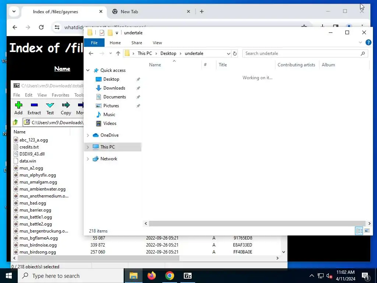377x283 pixels.
Task: Switch to large thumbnails view icon
Action: point(367,231)
